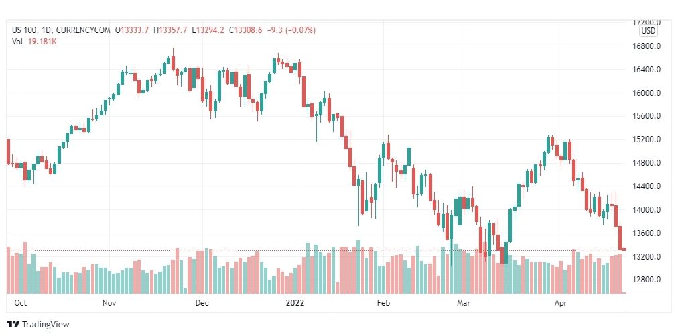Select the 2022 time axis label
Screen dimensions: 678x336
click(295, 302)
